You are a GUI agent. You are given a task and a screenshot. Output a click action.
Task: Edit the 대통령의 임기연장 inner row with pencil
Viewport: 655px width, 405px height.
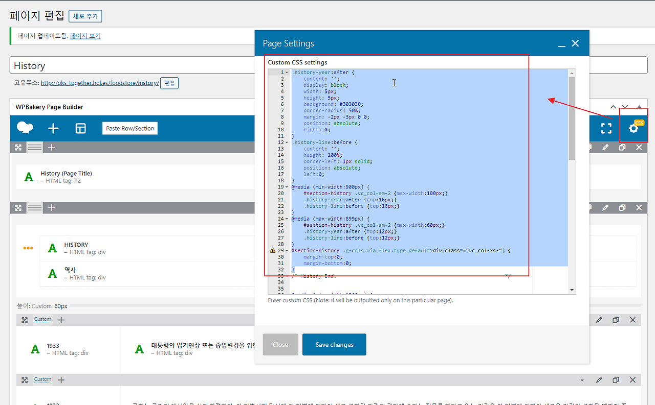pyautogui.click(x=599, y=320)
